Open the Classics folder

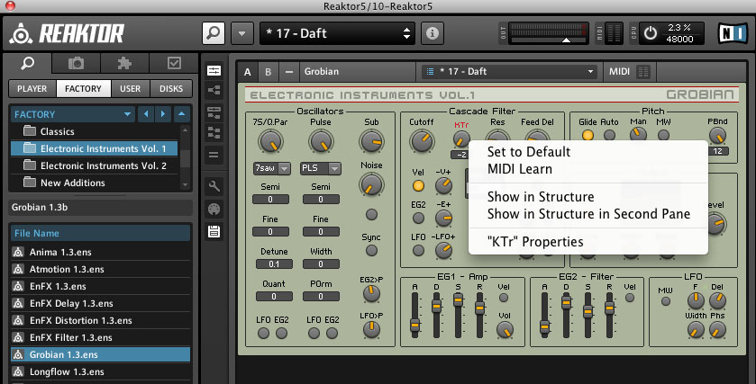click(95, 131)
